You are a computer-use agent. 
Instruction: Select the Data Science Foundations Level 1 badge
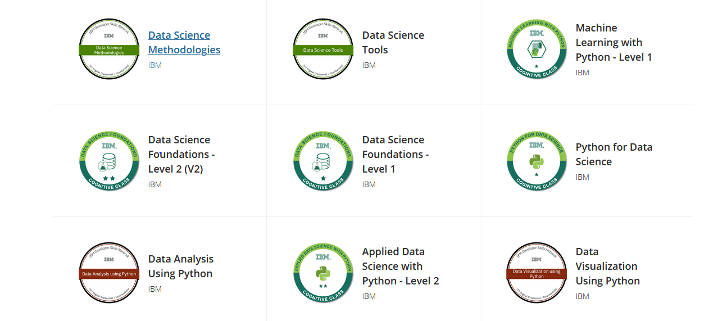(x=323, y=161)
